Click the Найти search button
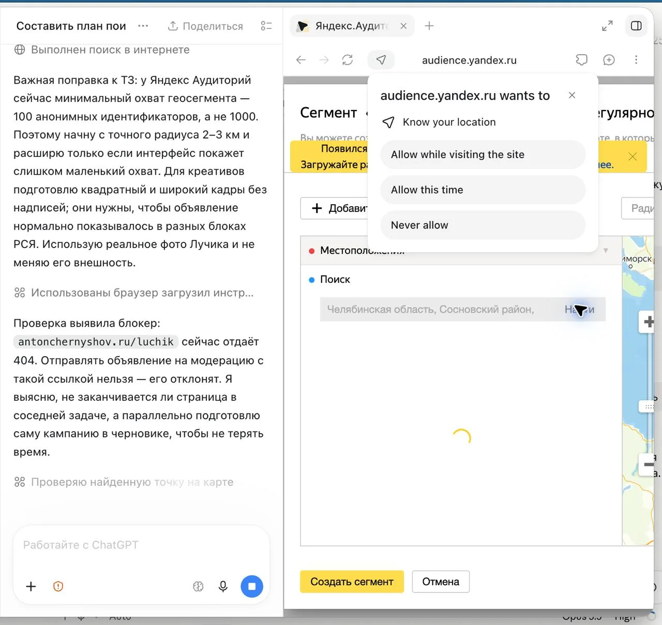 pyautogui.click(x=580, y=309)
